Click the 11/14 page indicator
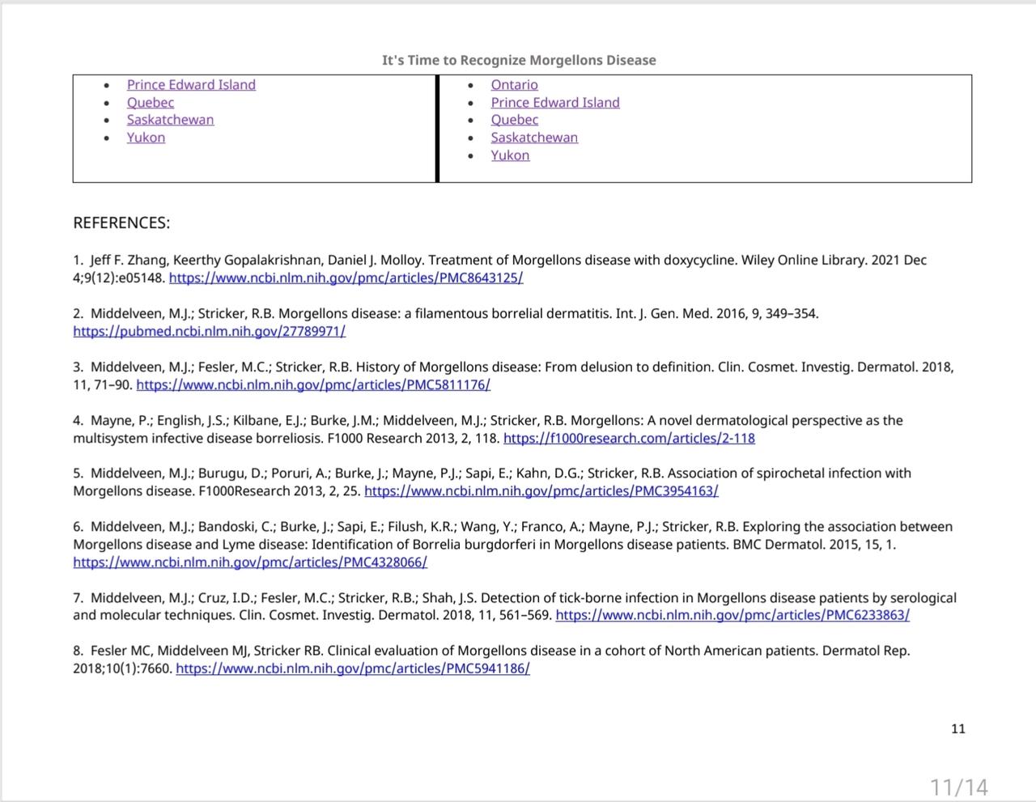 pos(959,787)
